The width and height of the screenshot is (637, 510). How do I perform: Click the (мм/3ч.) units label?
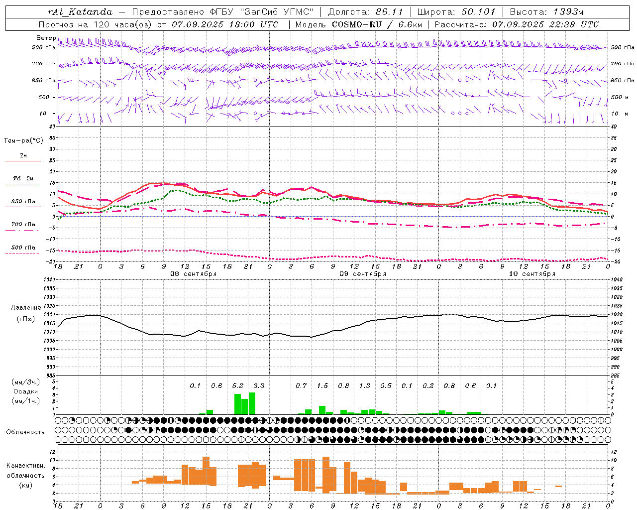click(25, 382)
